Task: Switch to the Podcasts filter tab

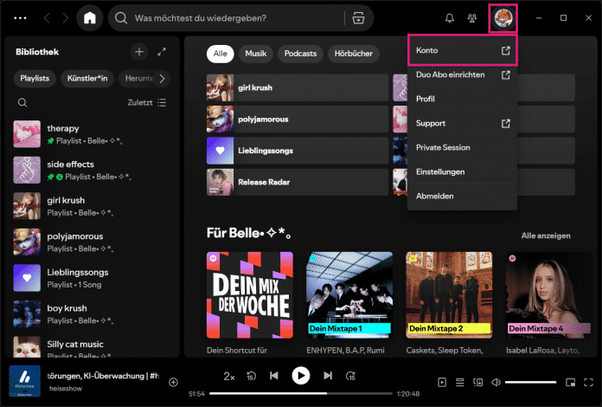Action: coord(300,54)
